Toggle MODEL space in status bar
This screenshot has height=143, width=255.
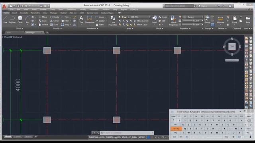click(142, 137)
